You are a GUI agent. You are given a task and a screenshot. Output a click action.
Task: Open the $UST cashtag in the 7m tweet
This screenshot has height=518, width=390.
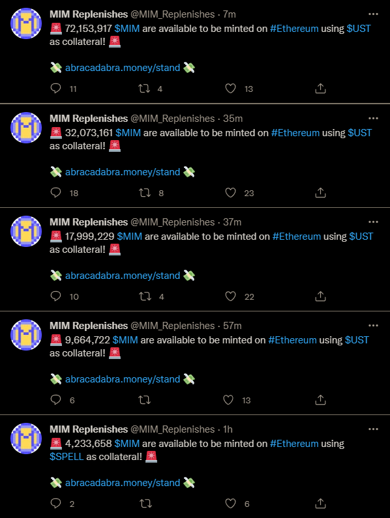tap(359, 29)
